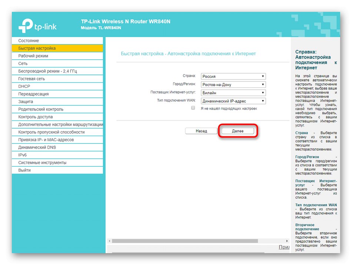Open Дополнительные настройки маршрутизации
352x265 pixels.
pos(57,125)
